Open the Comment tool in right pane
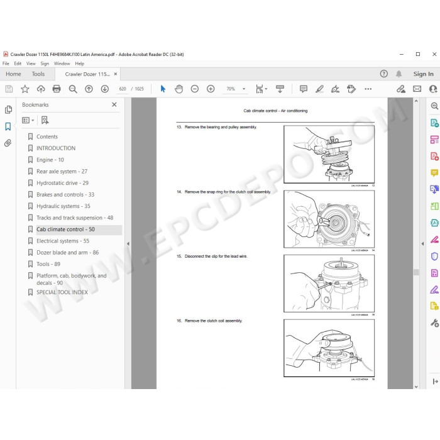440x440 pixels. pyautogui.click(x=434, y=173)
